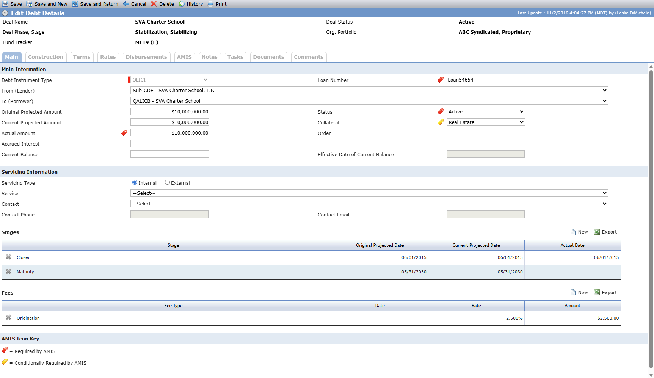Open the Collateral dropdown showing Real Estate
The width and height of the screenshot is (654, 378).
pyautogui.click(x=486, y=122)
